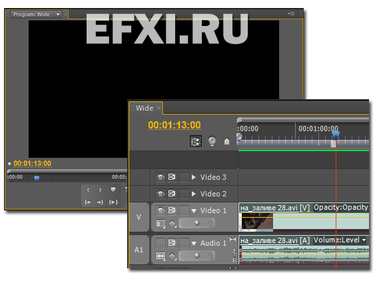Select audio clip на_заливе 28.avi [A]
Viewport: 375px width, 281px height.
[x=275, y=240]
